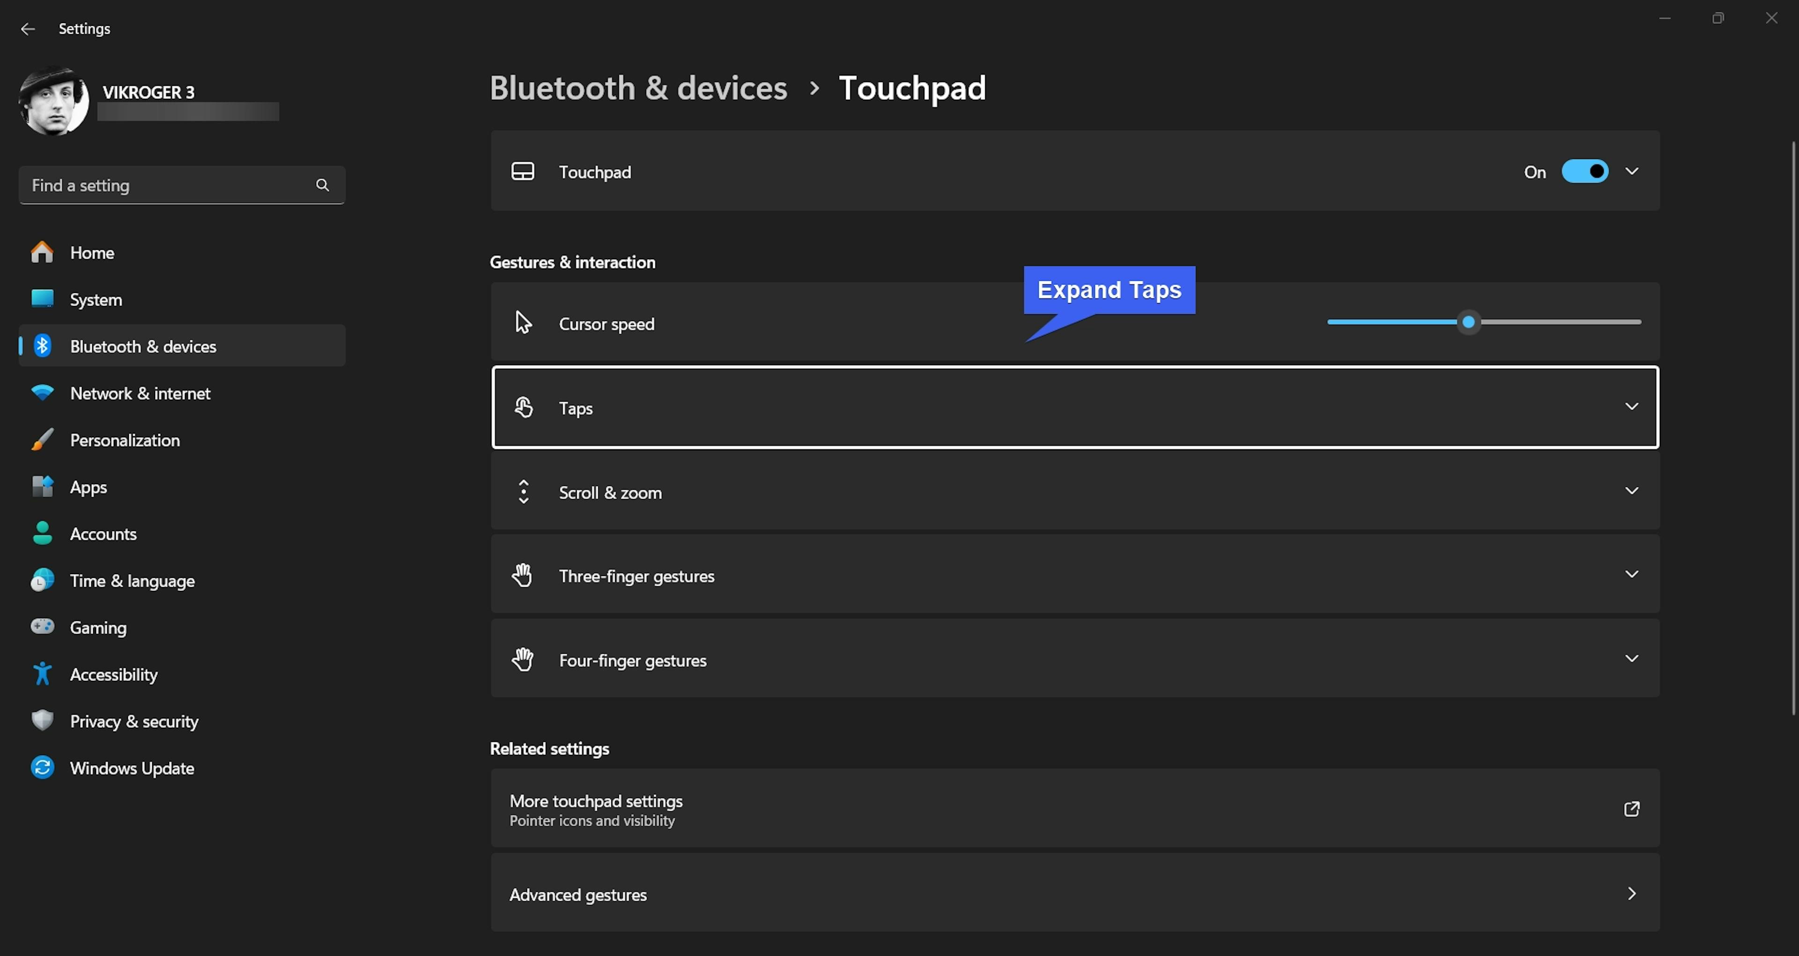Screen dimensions: 1799x956
Task: Expand the Taps section
Action: [x=1631, y=407]
